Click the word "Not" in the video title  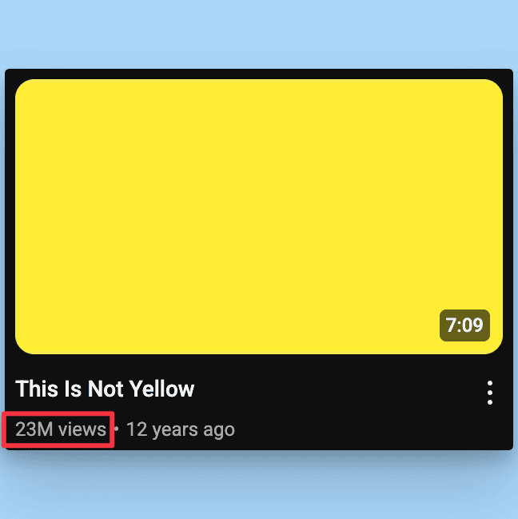click(106, 389)
